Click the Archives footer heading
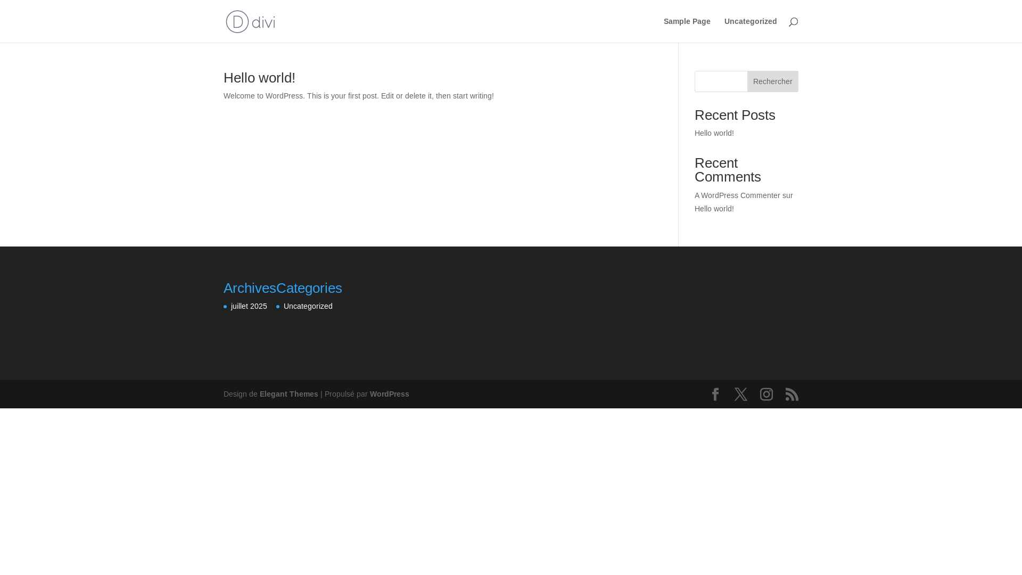The width and height of the screenshot is (1022, 575). click(x=250, y=288)
